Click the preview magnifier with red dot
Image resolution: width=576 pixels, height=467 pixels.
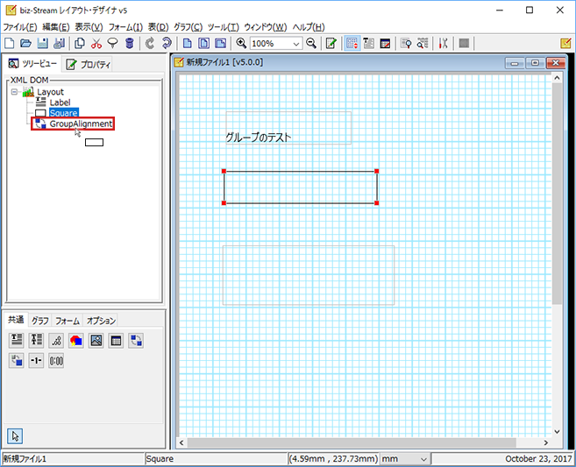click(x=406, y=43)
